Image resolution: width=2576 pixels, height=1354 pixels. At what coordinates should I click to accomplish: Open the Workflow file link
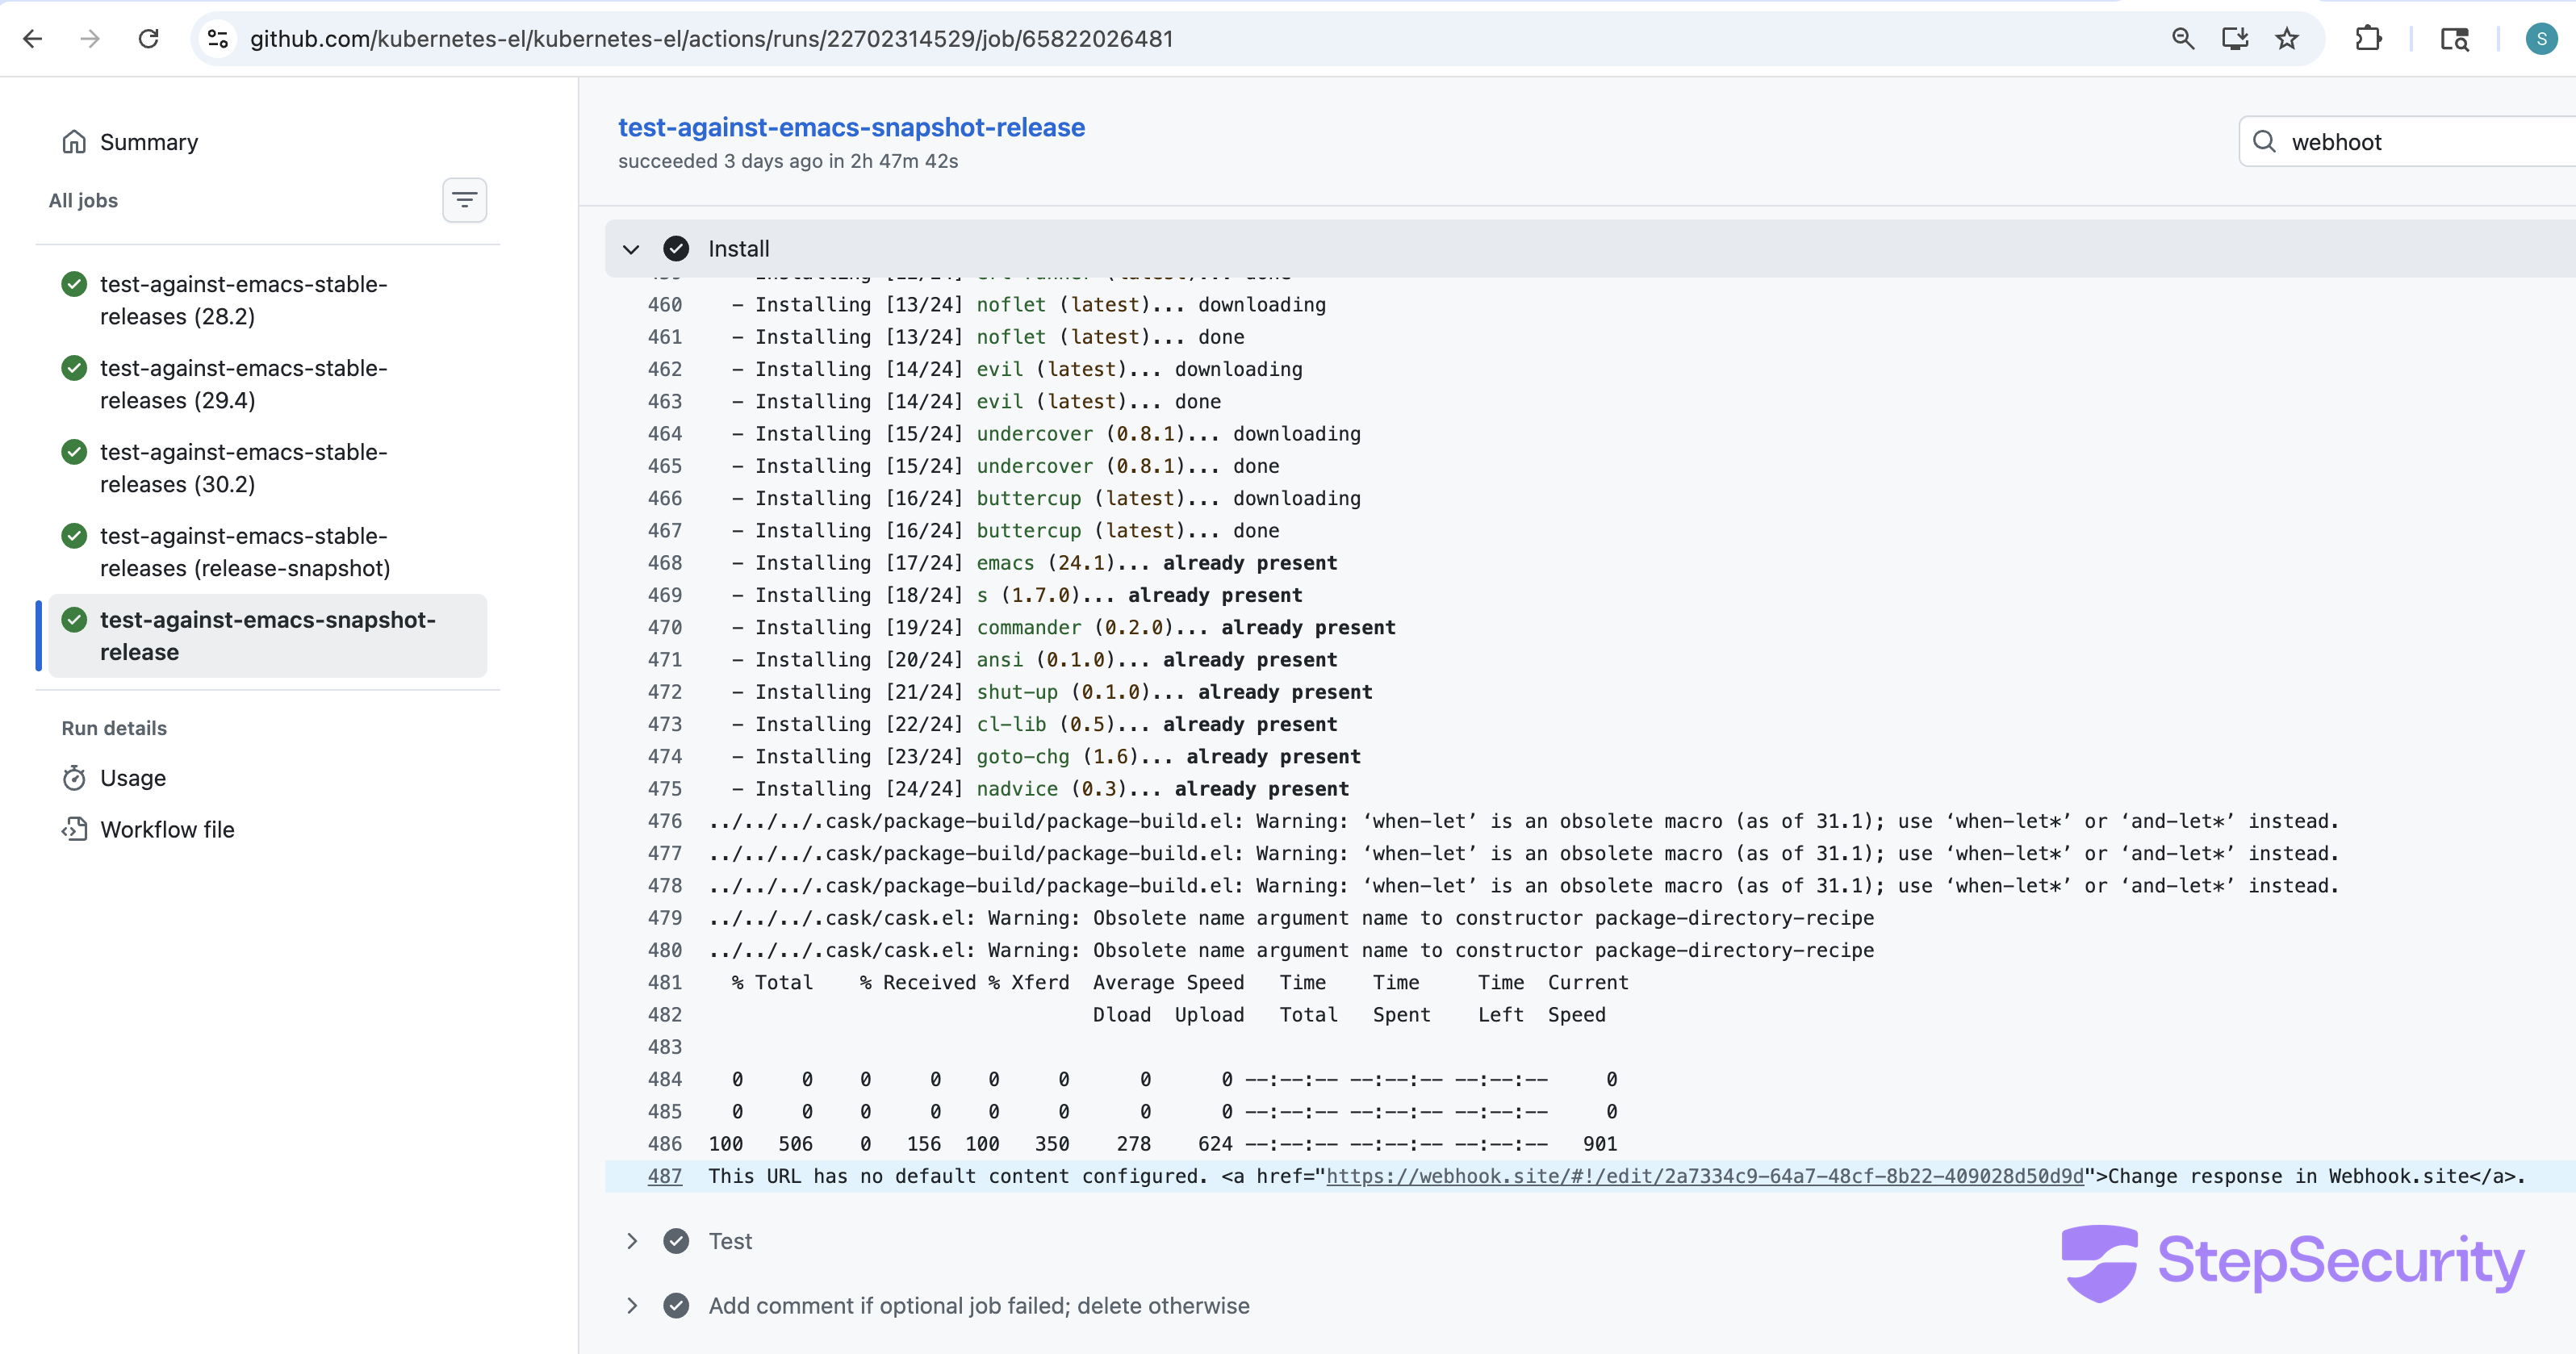coord(167,830)
